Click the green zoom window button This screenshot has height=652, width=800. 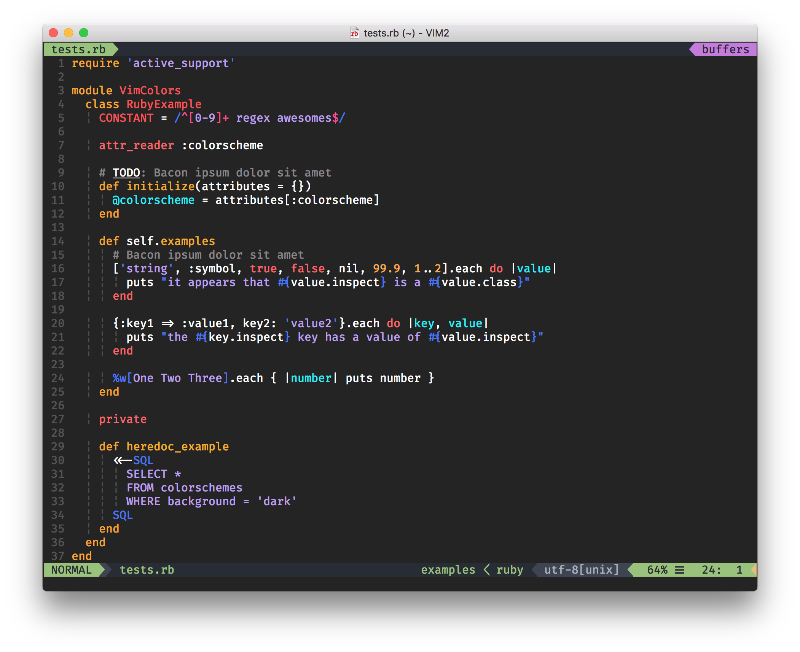point(84,33)
